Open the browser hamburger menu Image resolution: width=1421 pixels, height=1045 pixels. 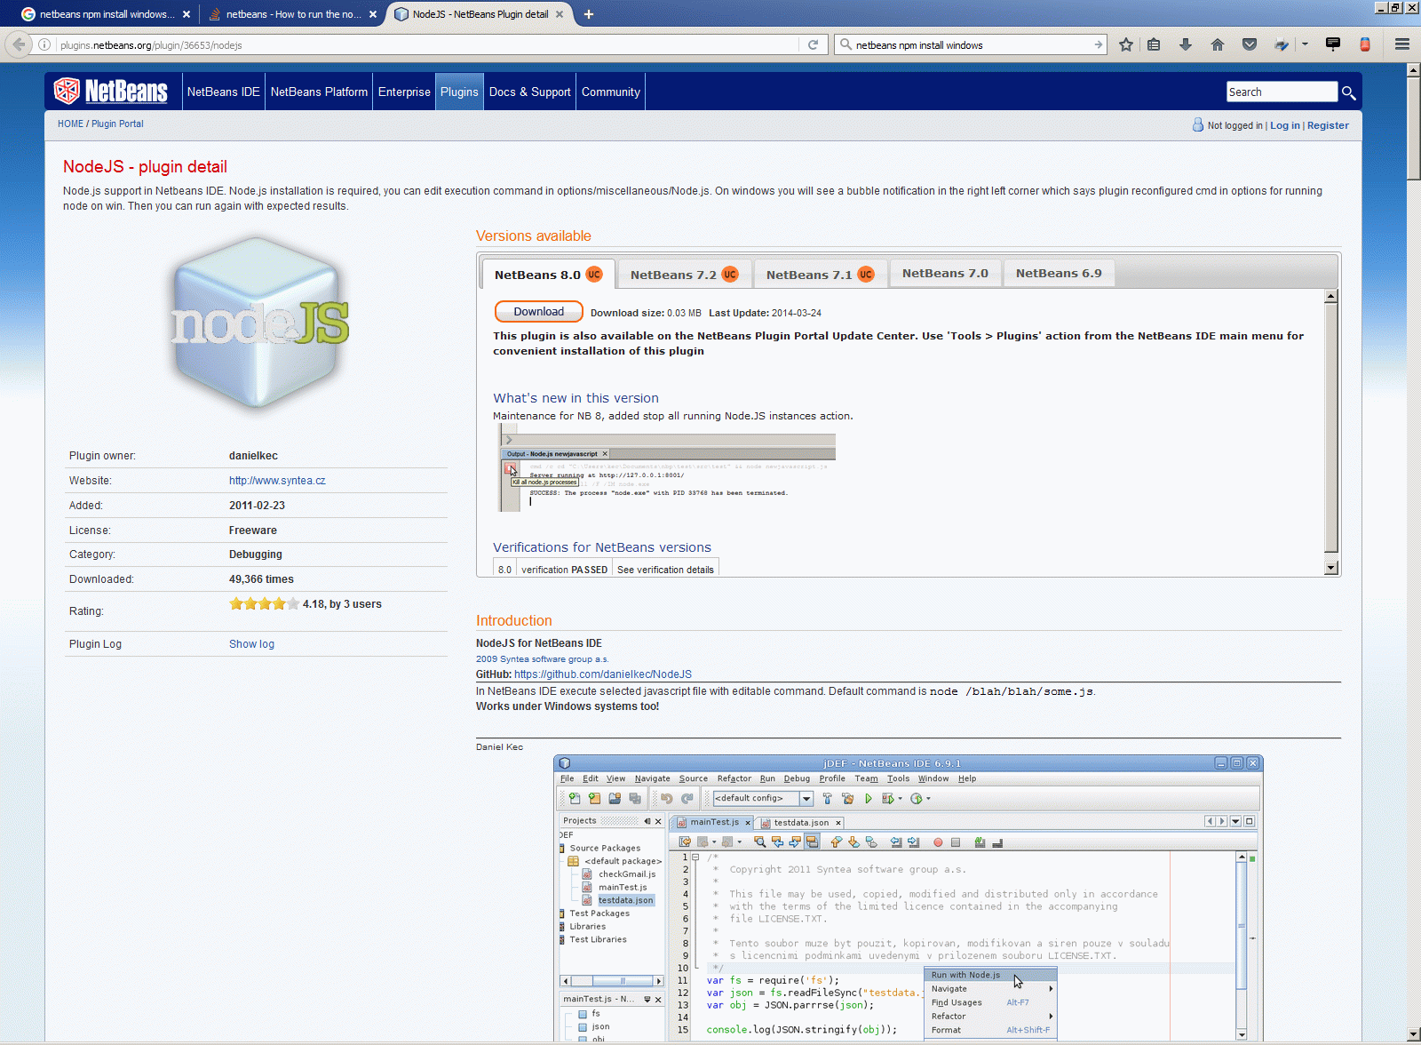(1402, 44)
